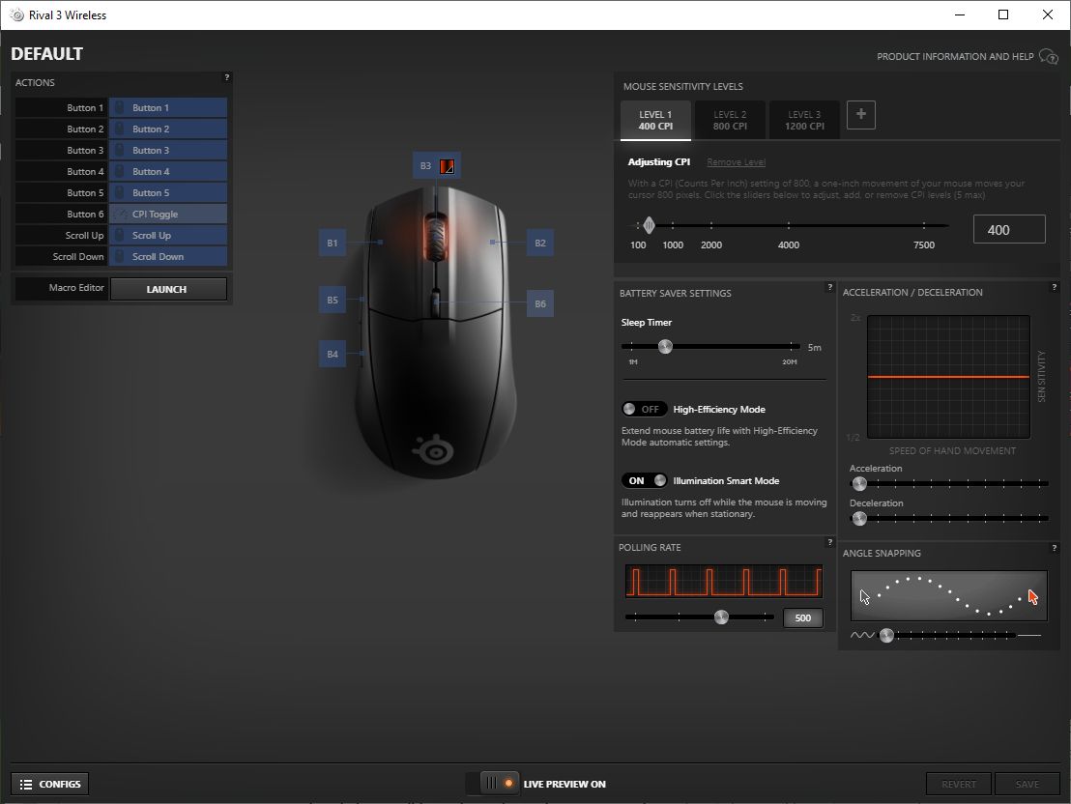Click the Save button

point(1027,785)
